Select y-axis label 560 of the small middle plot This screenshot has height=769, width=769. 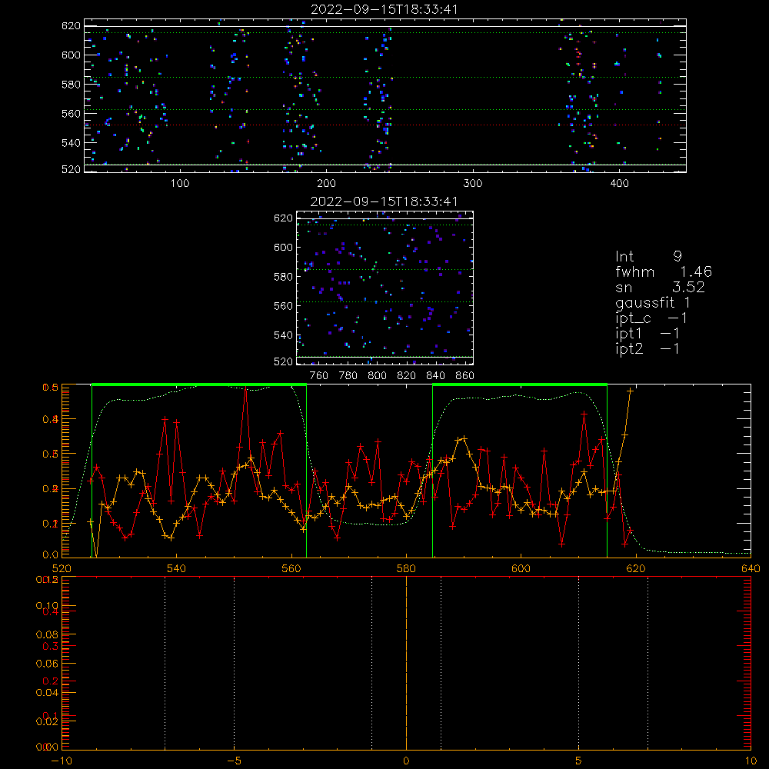point(284,306)
